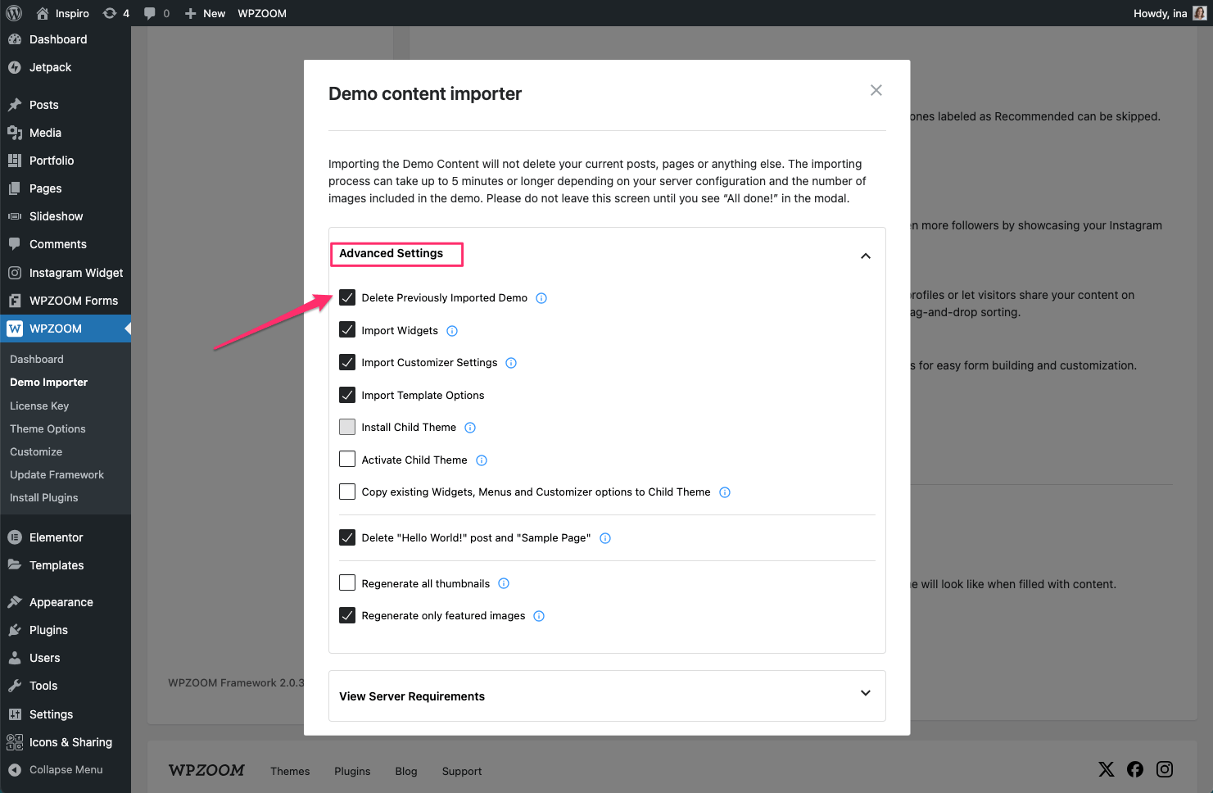The width and height of the screenshot is (1213, 793).
Task: Click the Facebook icon in footer
Action: click(x=1135, y=769)
